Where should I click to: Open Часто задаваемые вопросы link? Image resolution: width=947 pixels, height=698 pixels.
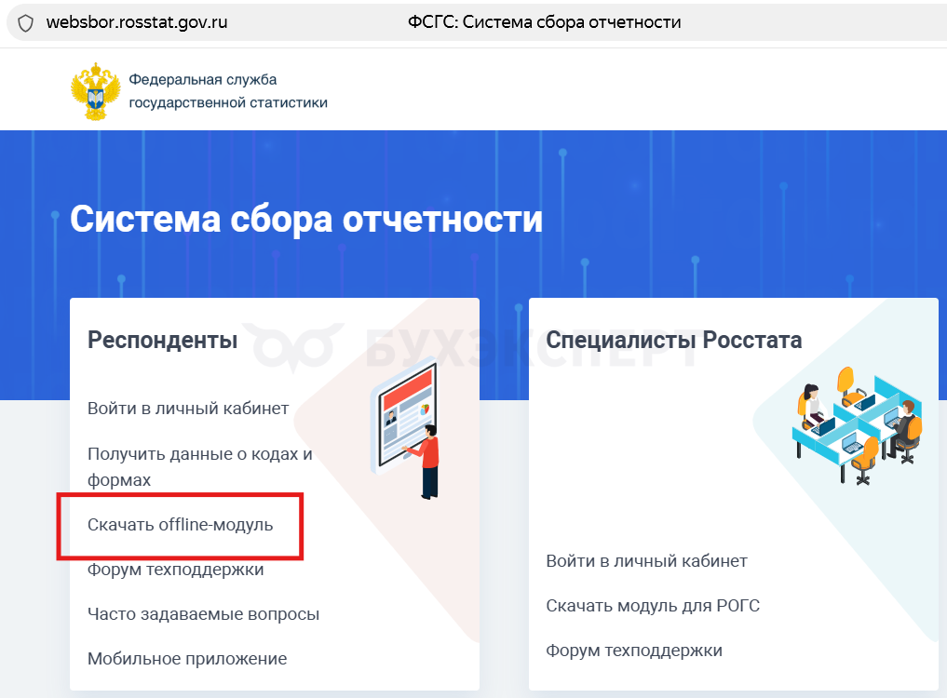tap(203, 614)
